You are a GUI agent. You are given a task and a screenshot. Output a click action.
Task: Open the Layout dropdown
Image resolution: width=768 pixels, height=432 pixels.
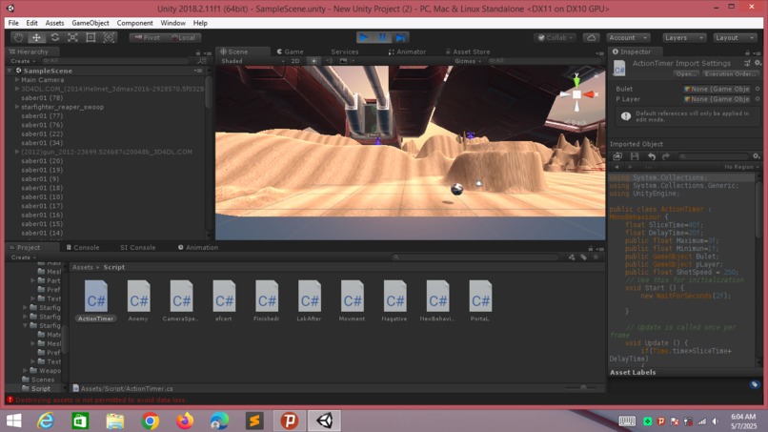point(735,38)
